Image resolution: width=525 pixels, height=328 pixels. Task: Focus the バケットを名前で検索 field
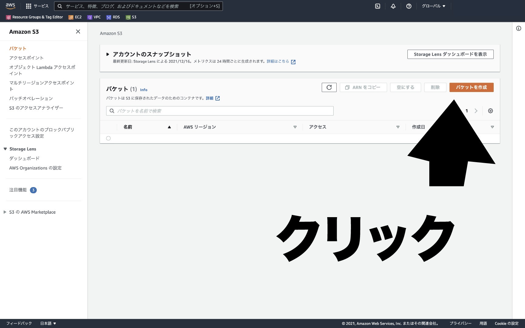click(220, 111)
